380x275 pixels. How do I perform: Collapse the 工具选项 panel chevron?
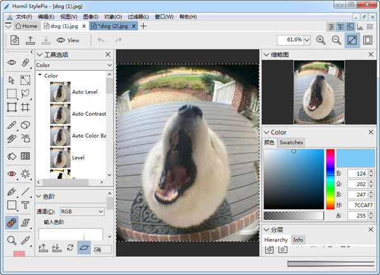[39, 55]
